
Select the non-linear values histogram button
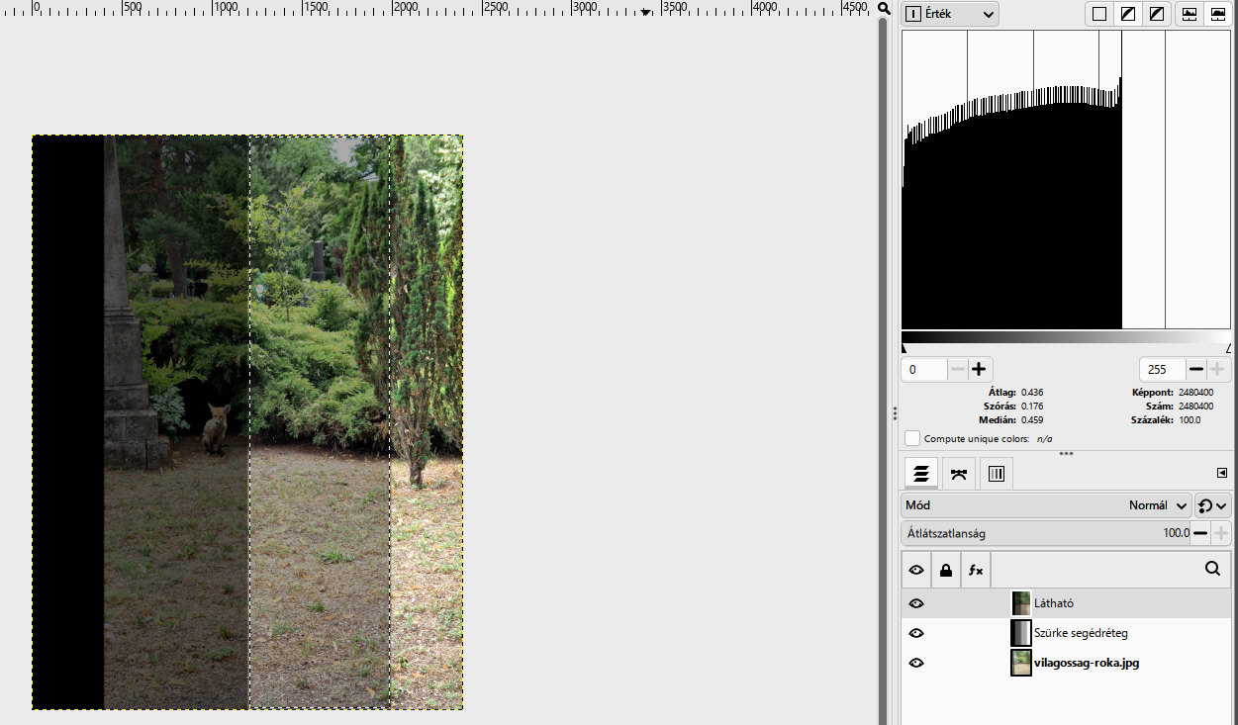point(1127,14)
